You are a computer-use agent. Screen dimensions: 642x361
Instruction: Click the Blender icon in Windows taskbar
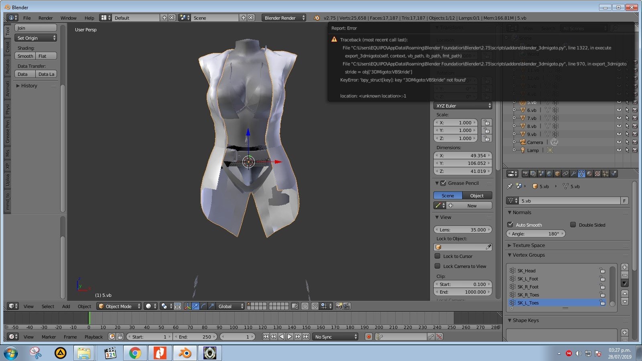pos(185,353)
